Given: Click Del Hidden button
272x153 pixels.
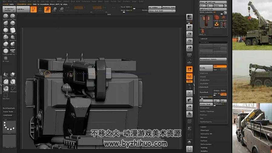Looking at the screenshot, I should pos(155,8).
